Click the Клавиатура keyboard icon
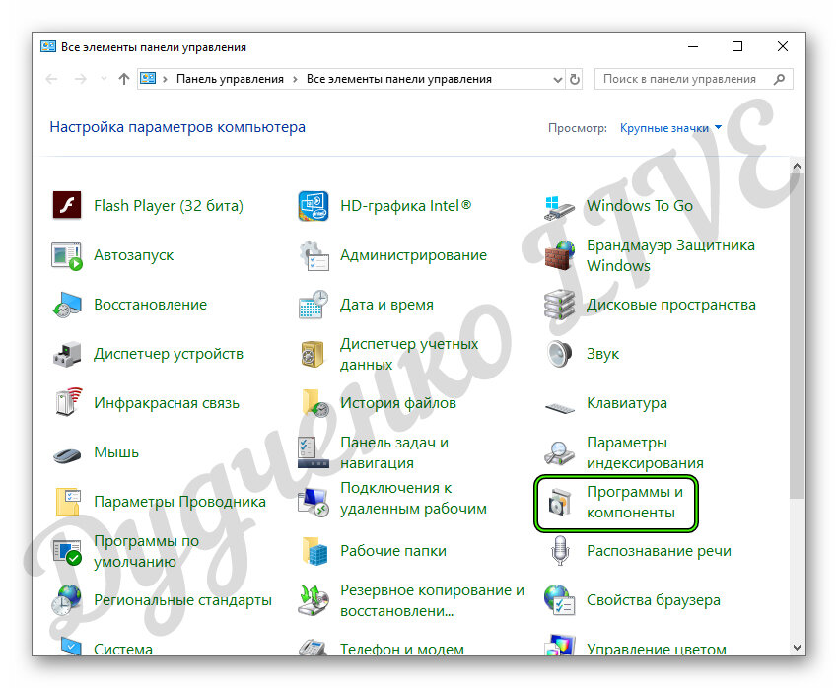Image resolution: width=838 pixels, height=688 pixels. (x=560, y=408)
